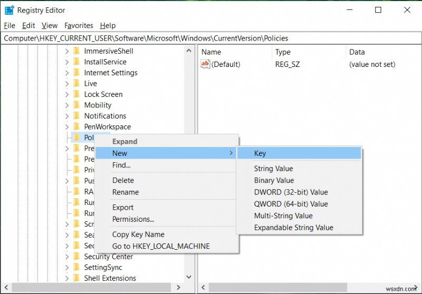Image resolution: width=422 pixels, height=294 pixels.
Task: Select the Lock Screen tree label
Action: [x=103, y=94]
